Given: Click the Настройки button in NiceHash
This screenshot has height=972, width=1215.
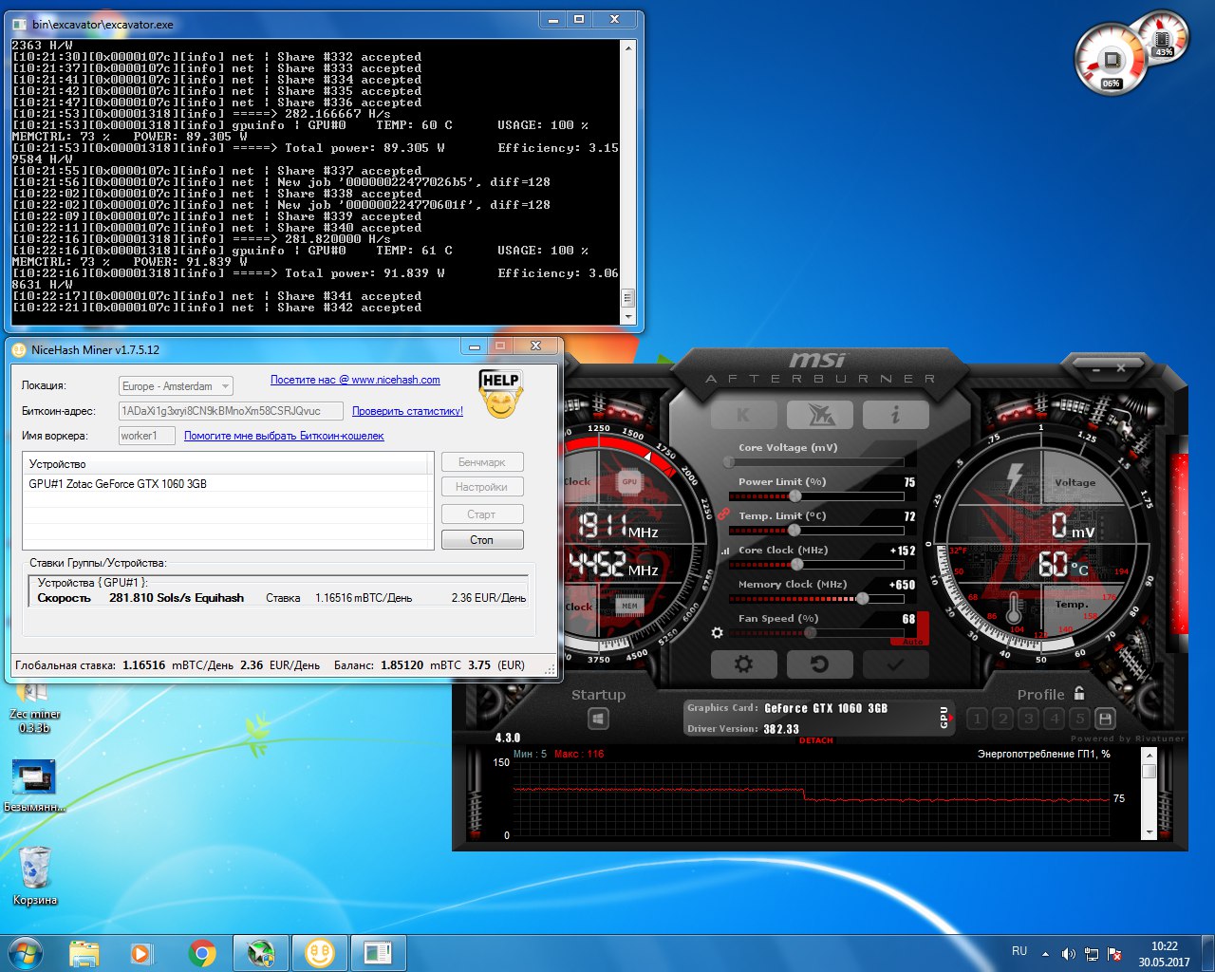Looking at the screenshot, I should tap(482, 487).
